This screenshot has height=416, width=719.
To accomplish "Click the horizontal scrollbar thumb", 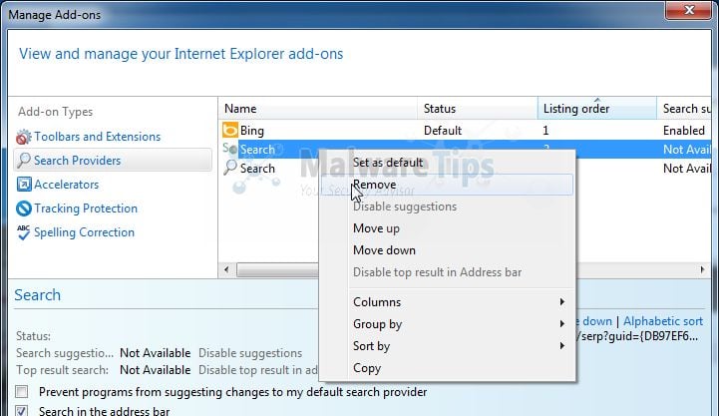I will pyautogui.click(x=278, y=270).
